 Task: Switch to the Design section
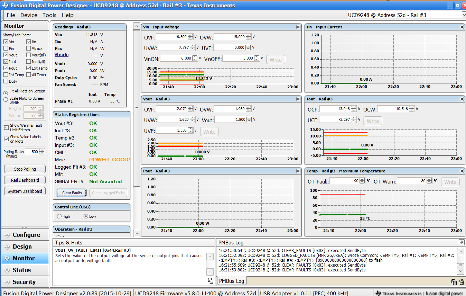pyautogui.click(x=25, y=246)
